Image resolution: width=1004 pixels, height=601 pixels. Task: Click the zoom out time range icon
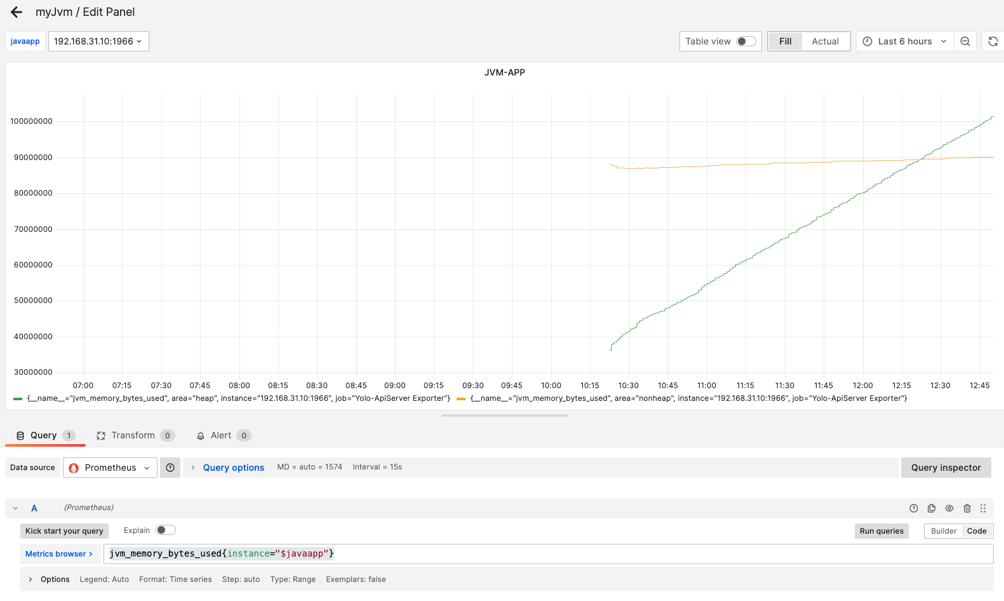coord(965,41)
